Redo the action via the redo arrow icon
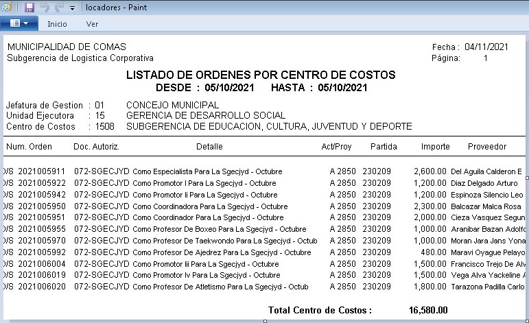Image resolution: width=529 pixels, height=323 pixels. click(x=59, y=7)
